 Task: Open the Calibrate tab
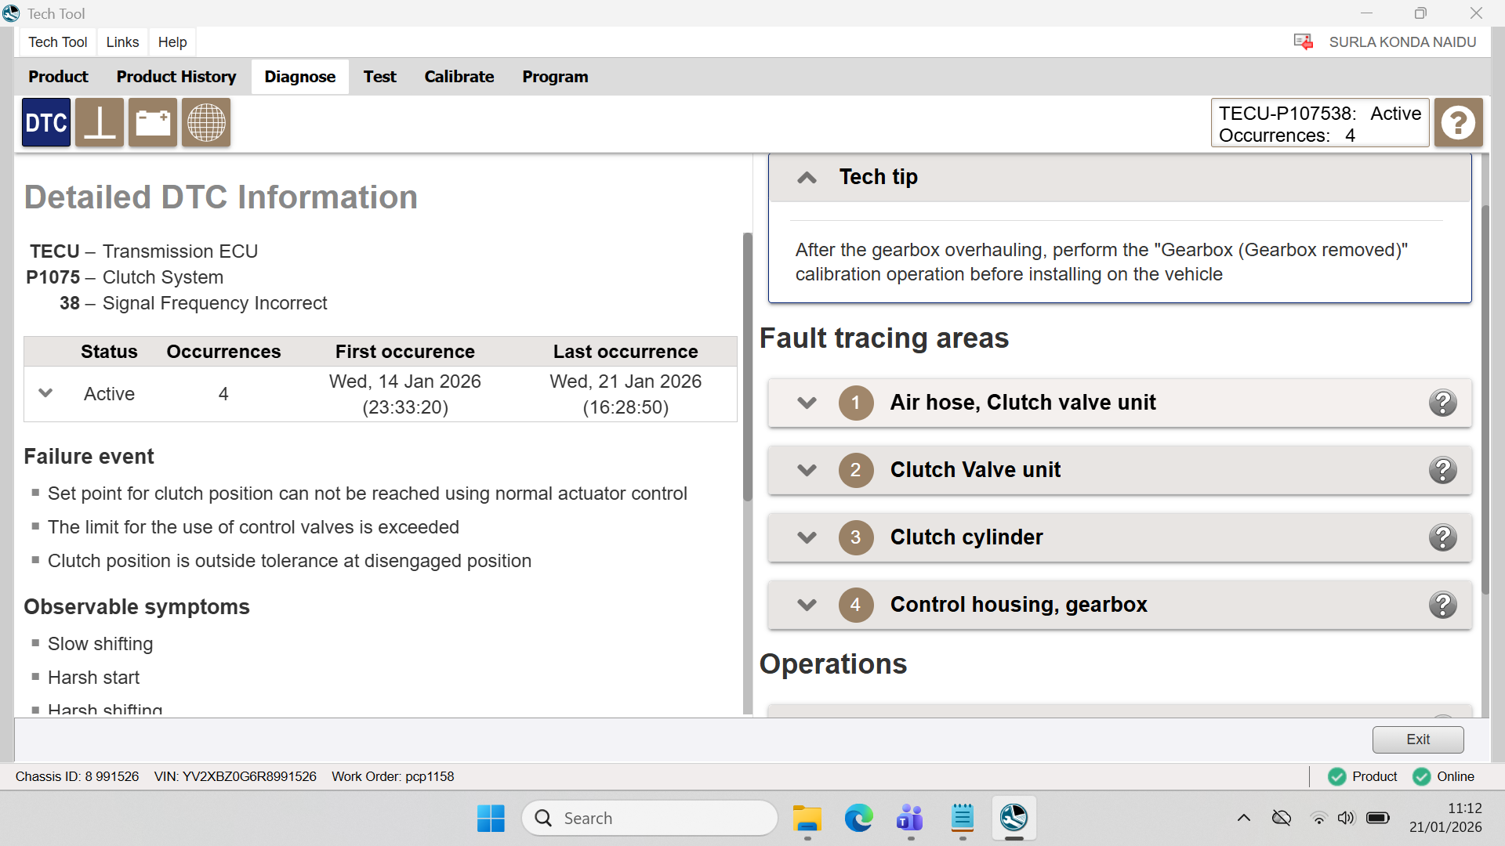459,77
